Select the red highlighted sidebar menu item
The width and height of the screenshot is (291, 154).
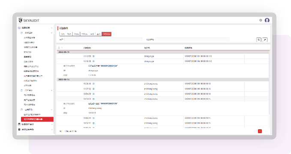pyautogui.click(x=37, y=119)
